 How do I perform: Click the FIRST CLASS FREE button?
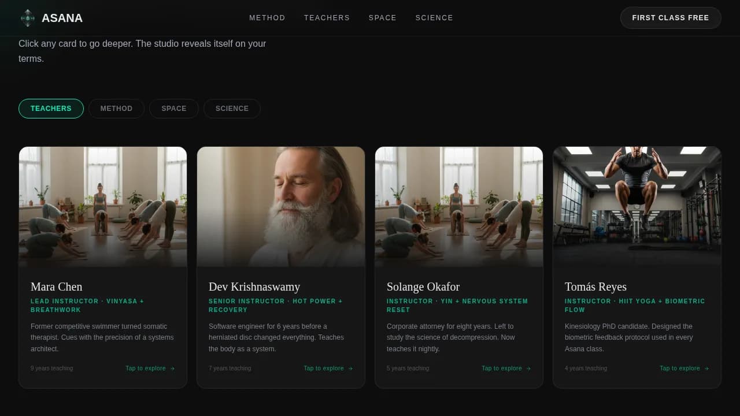click(x=671, y=18)
